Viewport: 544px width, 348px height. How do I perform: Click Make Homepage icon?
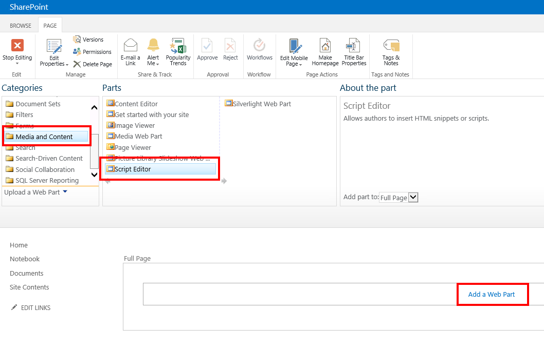(325, 45)
